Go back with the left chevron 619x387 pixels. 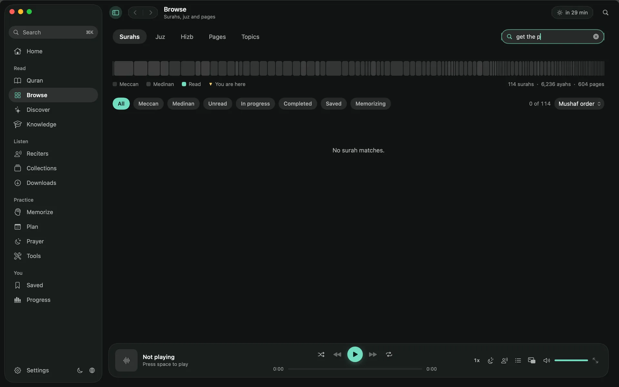point(135,13)
